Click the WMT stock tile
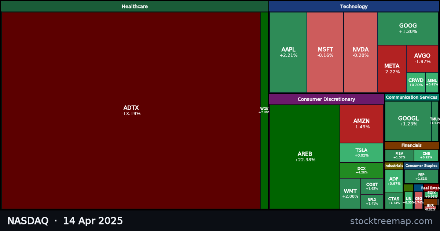Image resolution: width=440 pixels, height=231 pixels. pyautogui.click(x=350, y=194)
